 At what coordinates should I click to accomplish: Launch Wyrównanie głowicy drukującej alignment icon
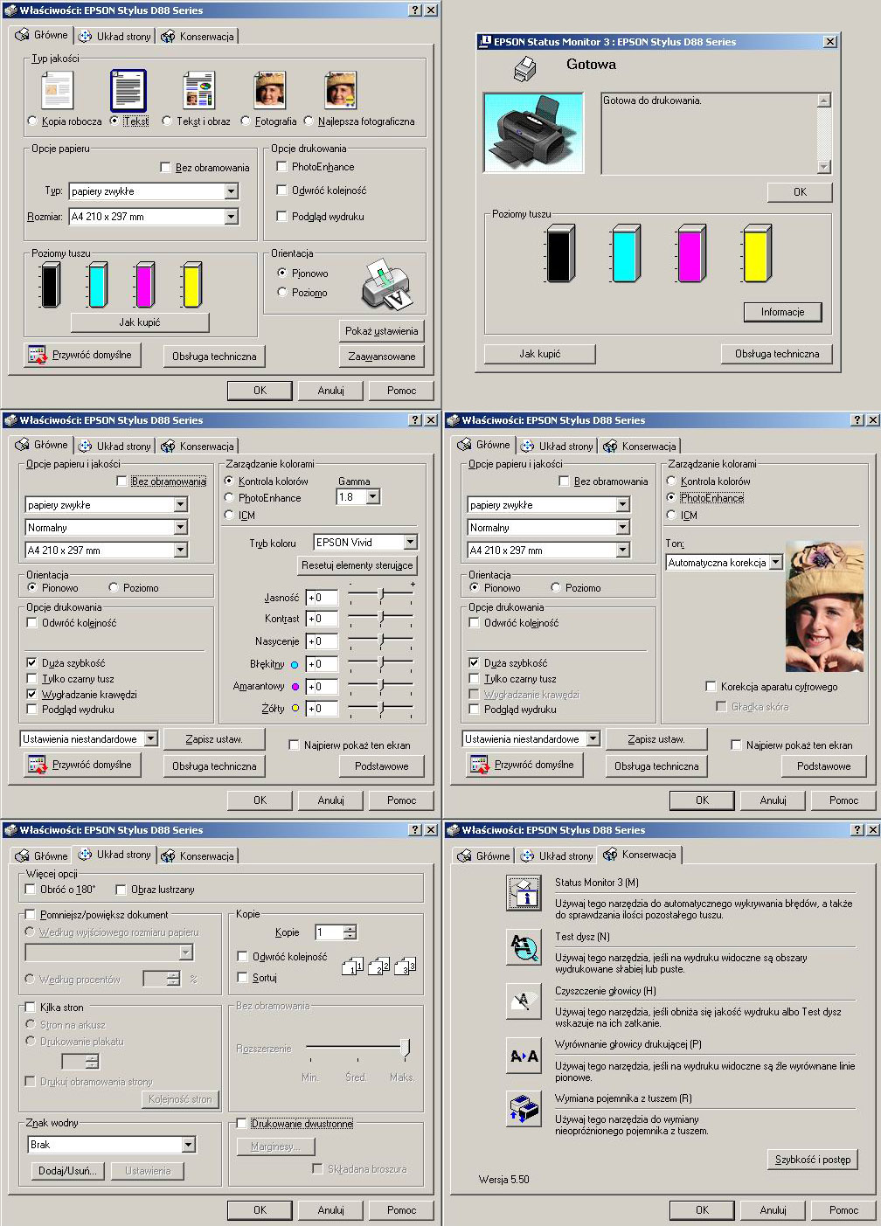click(524, 1056)
